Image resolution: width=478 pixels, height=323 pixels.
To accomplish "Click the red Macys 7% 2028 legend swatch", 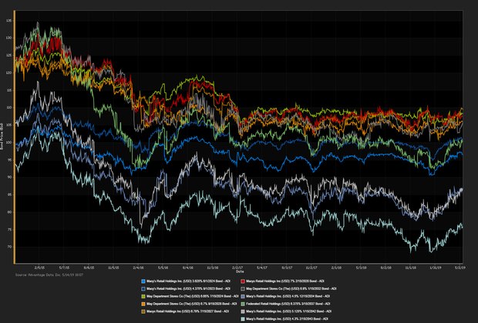I will click(x=243, y=281).
